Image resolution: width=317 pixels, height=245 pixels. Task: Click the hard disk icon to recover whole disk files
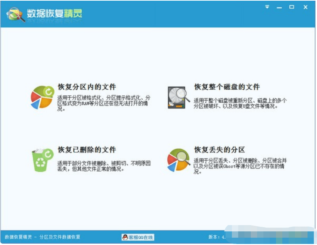(x=177, y=97)
